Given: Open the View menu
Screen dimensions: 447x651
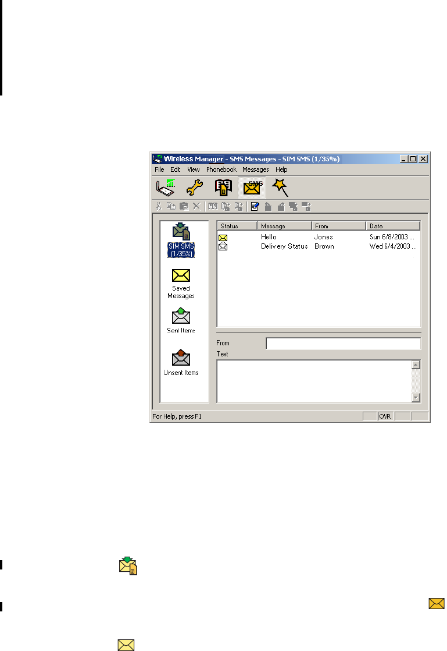Looking at the screenshot, I should tap(194, 169).
